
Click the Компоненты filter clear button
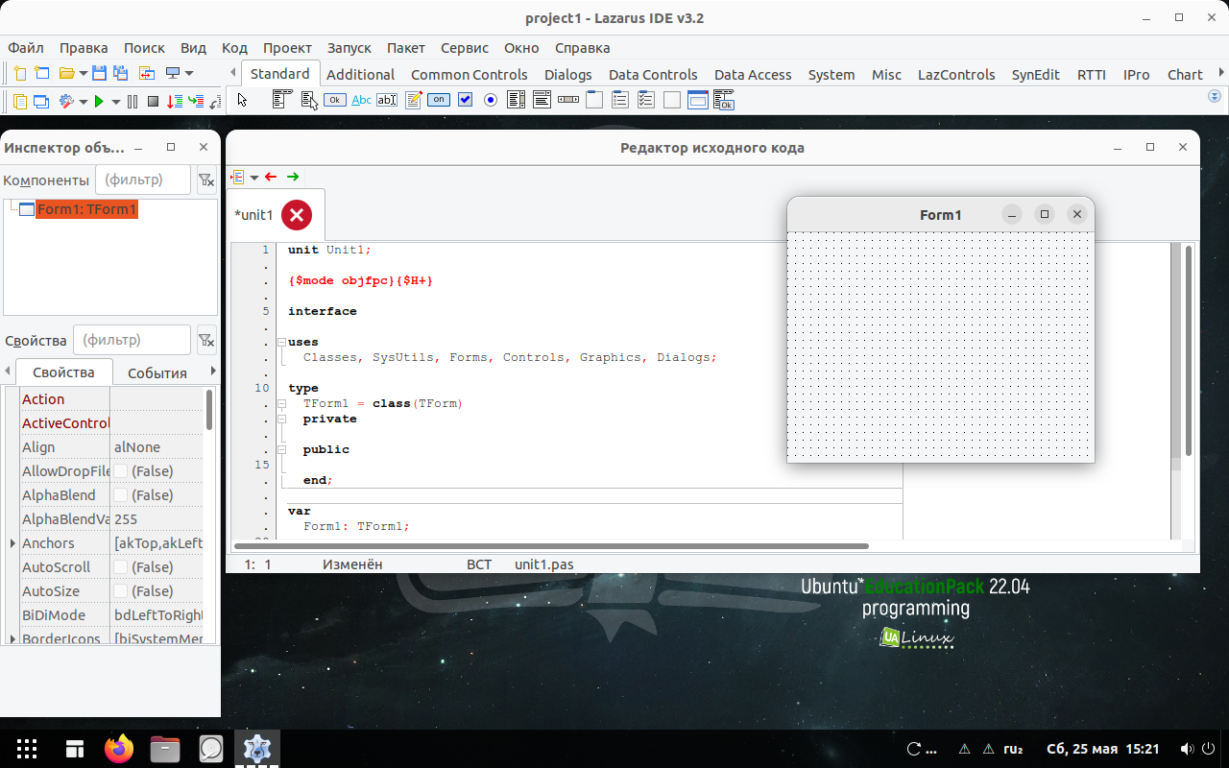click(x=205, y=180)
